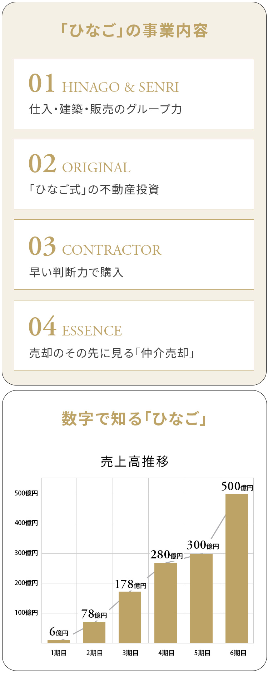Click the 数字で知る「ひなご」 heading

[x=134, y=419]
